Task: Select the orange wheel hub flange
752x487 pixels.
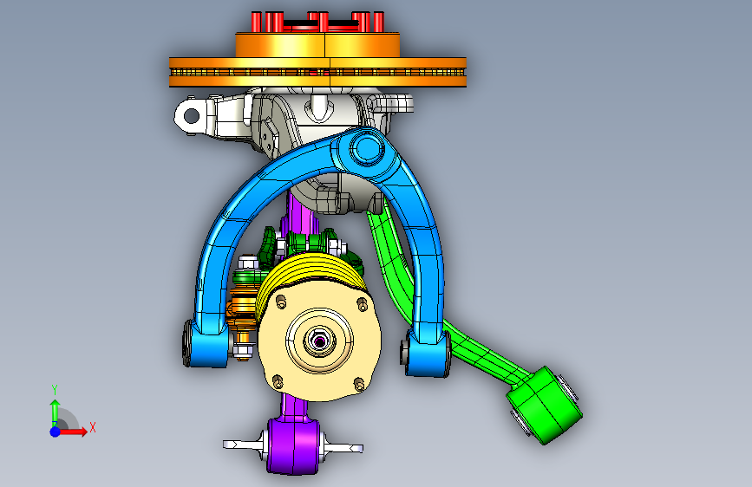Action: pyautogui.click(x=317, y=45)
